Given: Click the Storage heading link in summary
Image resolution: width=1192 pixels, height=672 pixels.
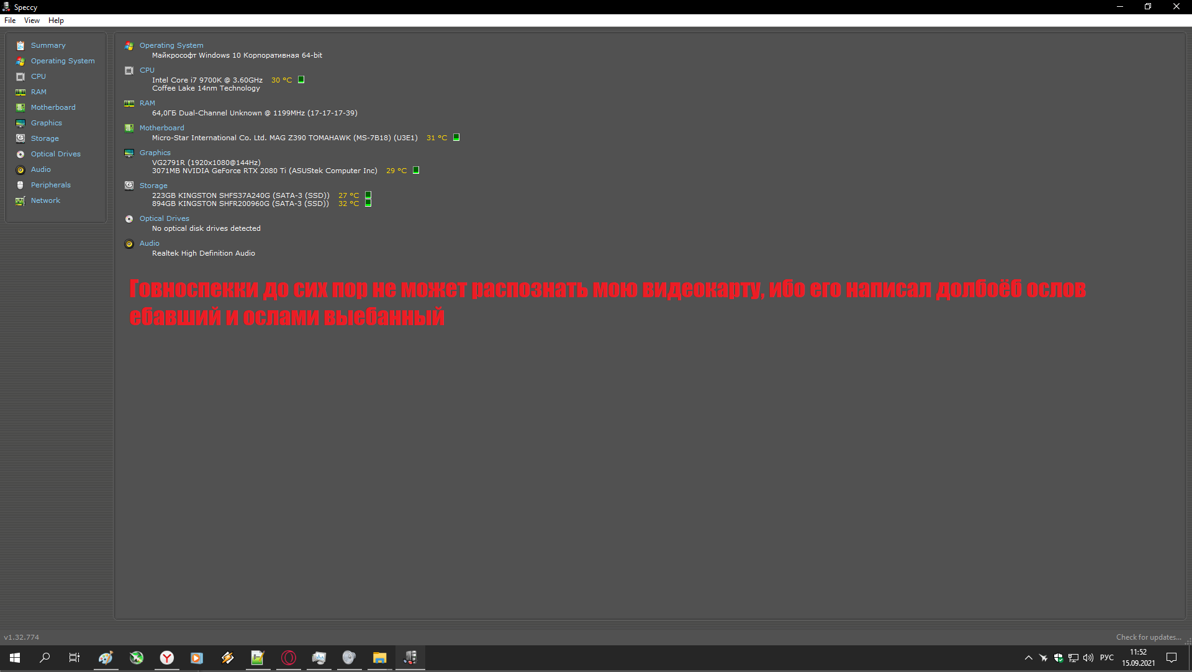Looking at the screenshot, I should coord(153,186).
